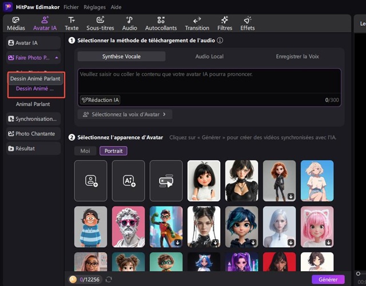Open the Synchronisation sidebar section
The height and width of the screenshot is (286, 366).
[33, 119]
